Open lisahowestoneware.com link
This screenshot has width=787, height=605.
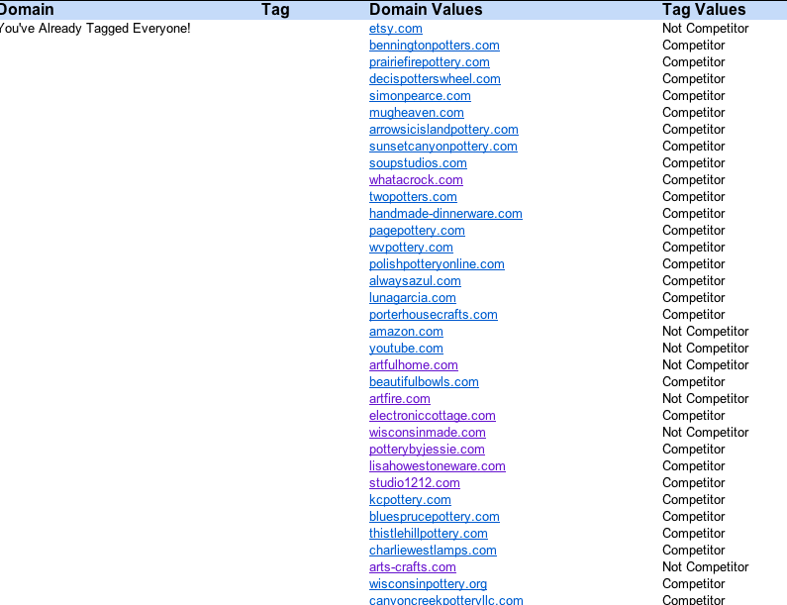click(437, 466)
